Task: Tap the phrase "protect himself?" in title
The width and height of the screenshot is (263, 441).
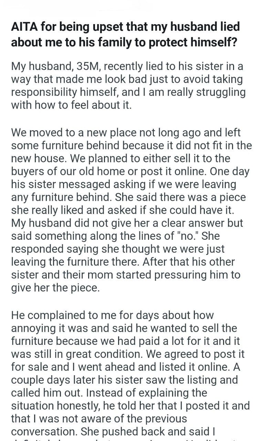Action: coord(198,41)
